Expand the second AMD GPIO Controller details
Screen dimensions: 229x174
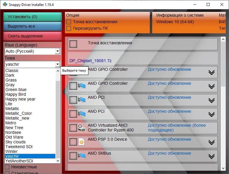[211, 86]
